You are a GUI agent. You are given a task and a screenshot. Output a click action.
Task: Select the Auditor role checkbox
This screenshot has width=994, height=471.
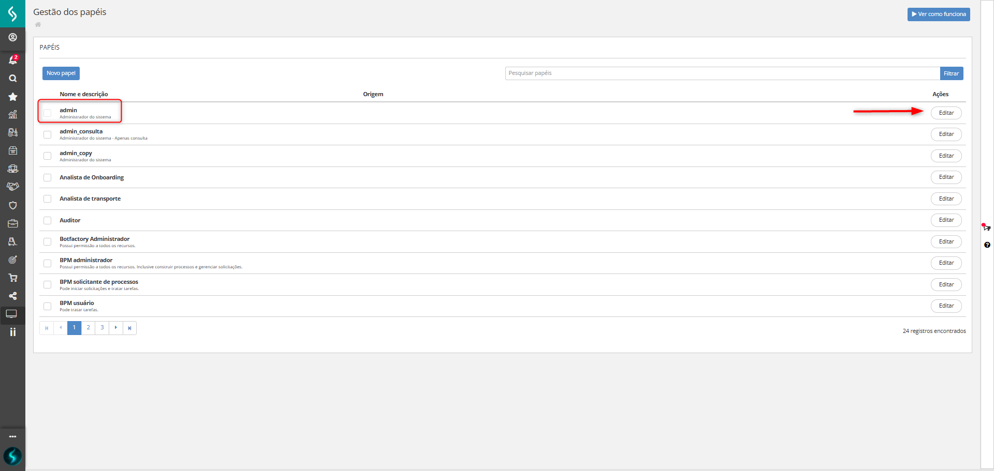point(48,220)
